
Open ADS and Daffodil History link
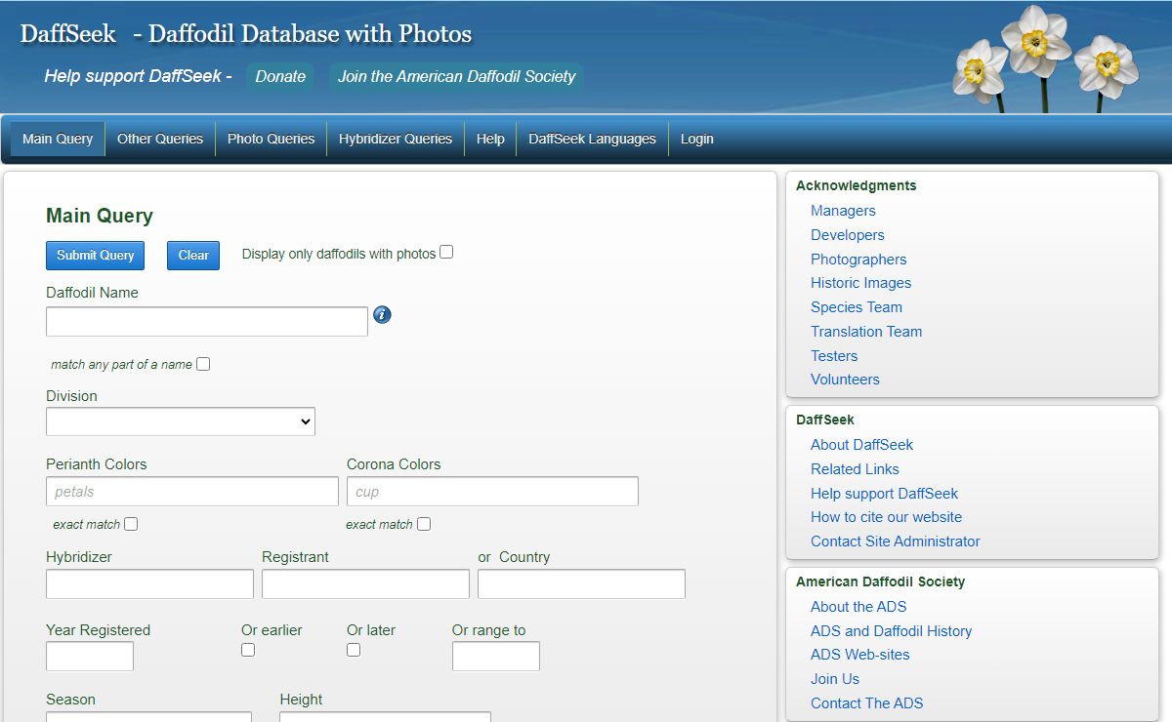pos(891,631)
